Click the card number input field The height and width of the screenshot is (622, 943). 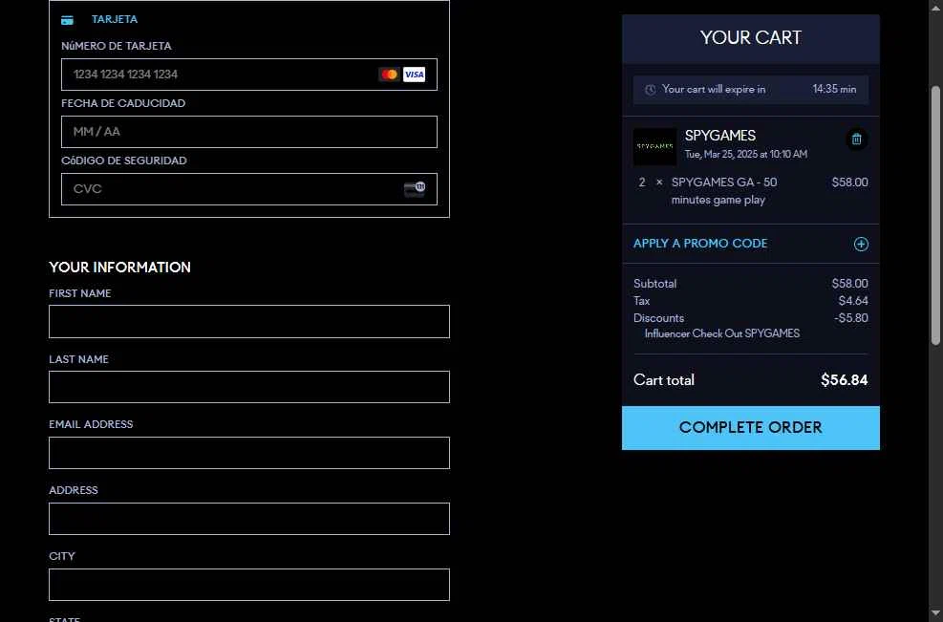point(249,75)
